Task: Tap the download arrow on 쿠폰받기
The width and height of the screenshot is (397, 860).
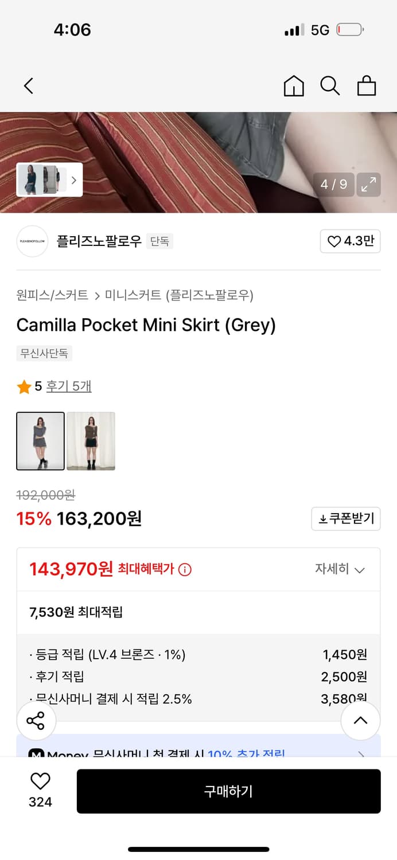Action: (321, 519)
